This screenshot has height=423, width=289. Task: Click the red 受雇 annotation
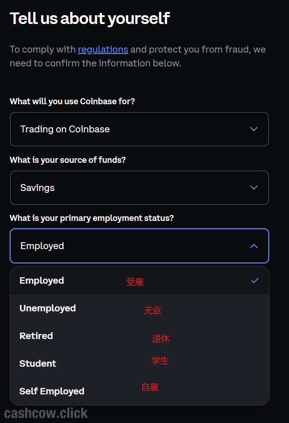pos(135,282)
